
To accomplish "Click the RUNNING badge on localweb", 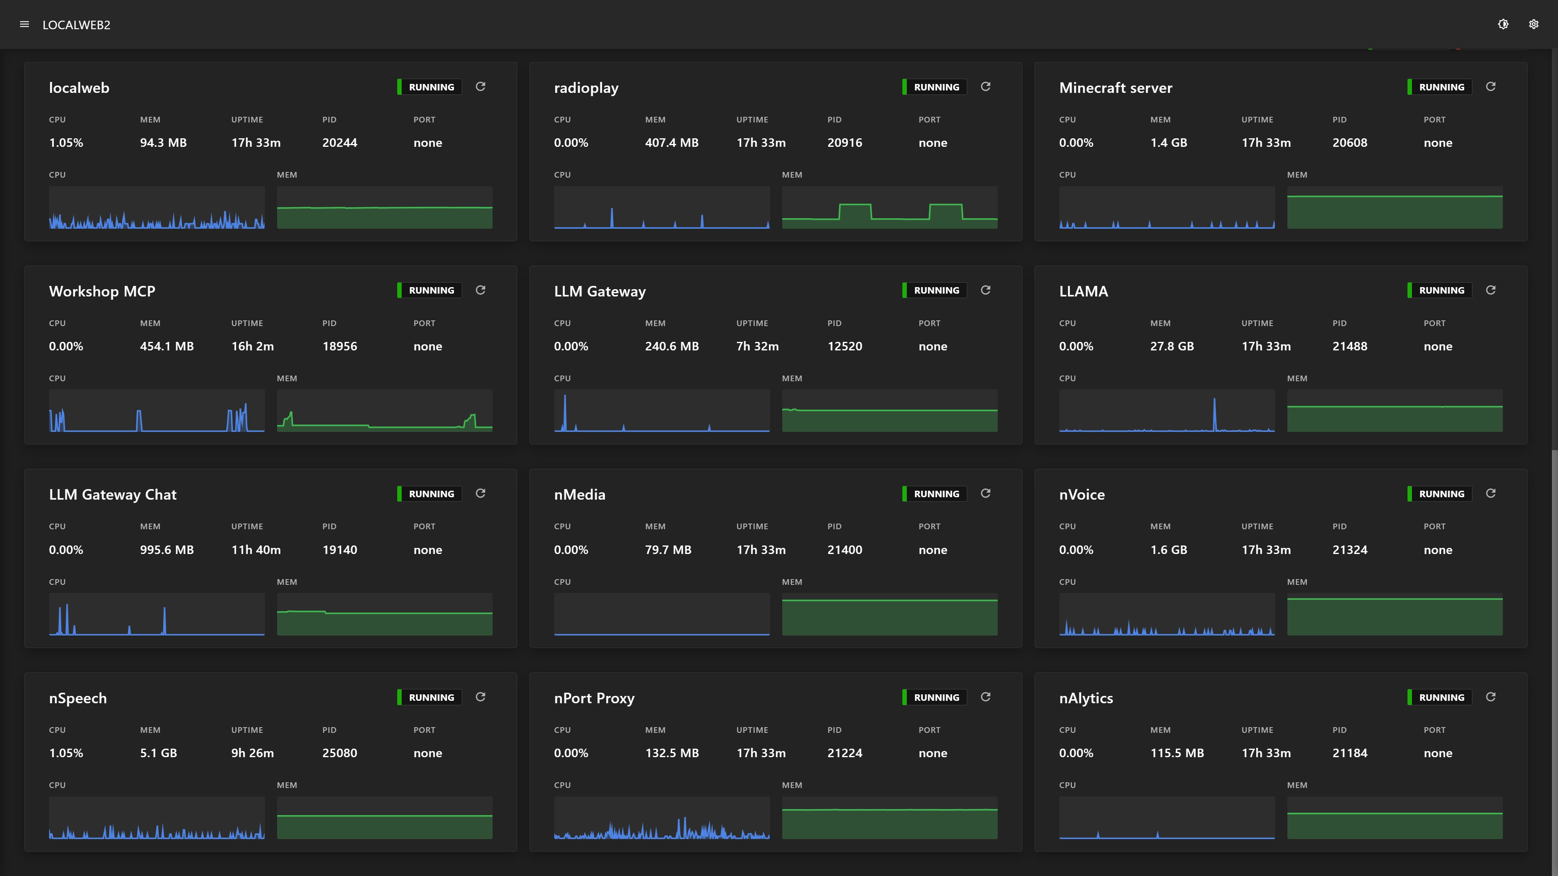I will tap(429, 87).
